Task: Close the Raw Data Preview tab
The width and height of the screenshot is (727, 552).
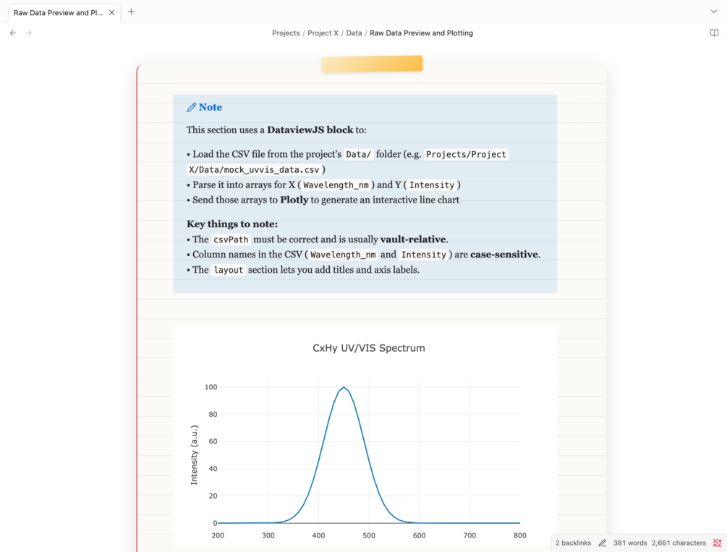Action: tap(111, 12)
